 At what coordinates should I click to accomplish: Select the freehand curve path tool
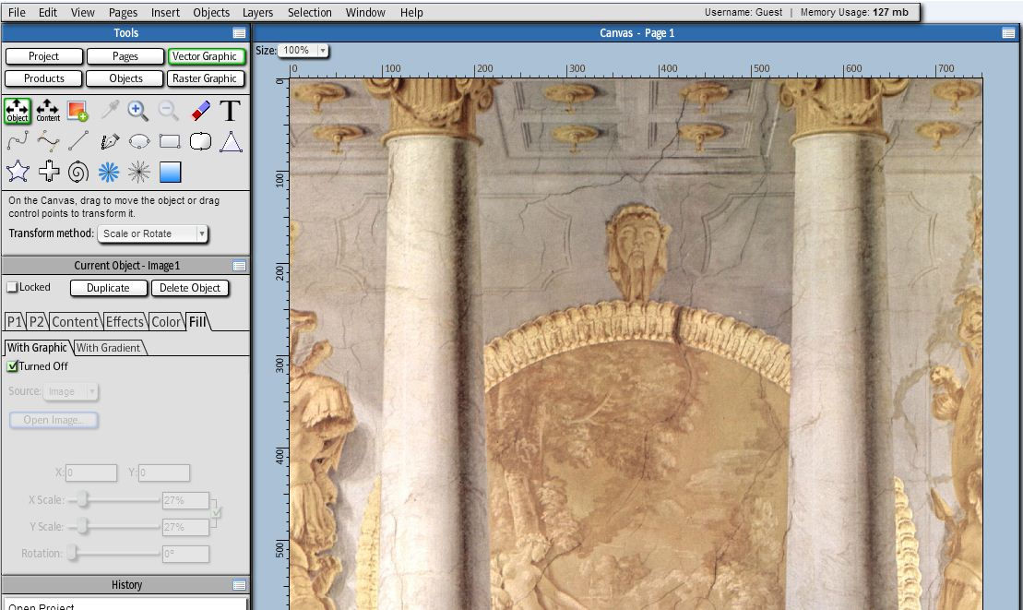[x=18, y=141]
